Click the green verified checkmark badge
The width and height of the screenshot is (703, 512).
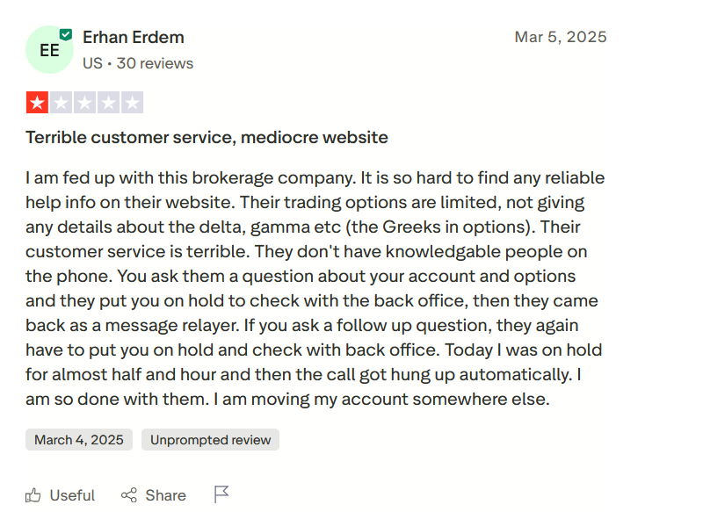click(x=66, y=34)
